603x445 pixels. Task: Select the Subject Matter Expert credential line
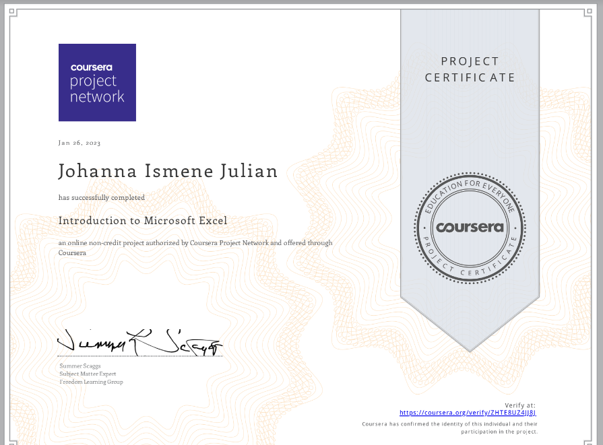tap(88, 374)
